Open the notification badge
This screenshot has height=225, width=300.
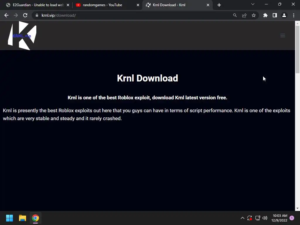click(292, 218)
